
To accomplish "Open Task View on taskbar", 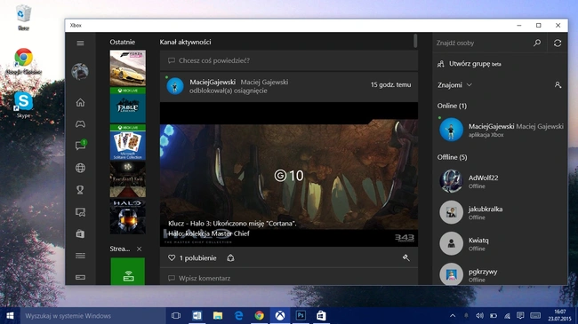I will tap(176, 315).
